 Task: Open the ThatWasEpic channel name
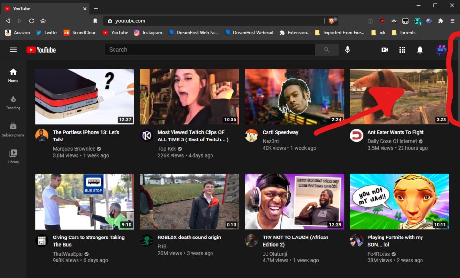[68, 254]
